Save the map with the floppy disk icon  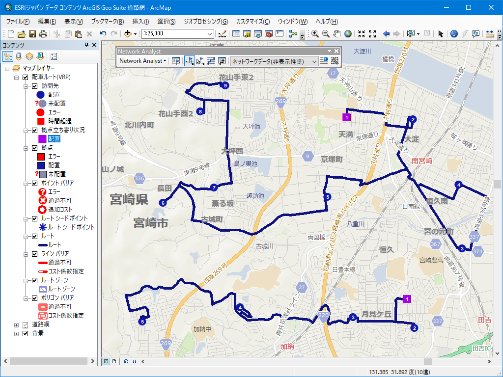click(x=32, y=34)
